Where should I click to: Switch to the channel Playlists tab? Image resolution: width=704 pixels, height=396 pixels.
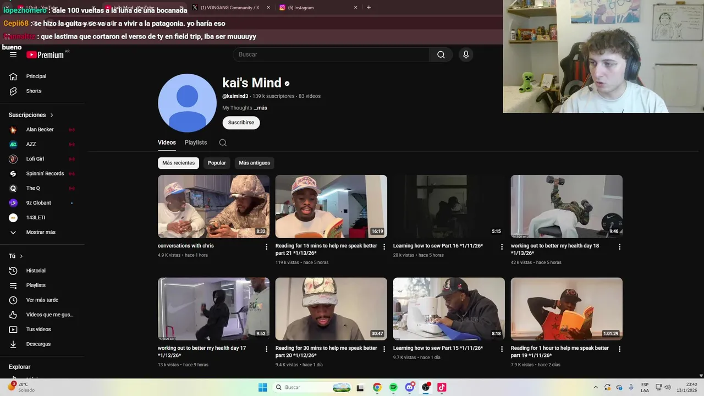tap(196, 142)
